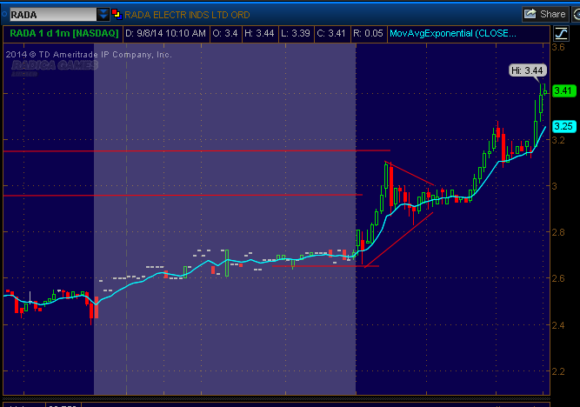This screenshot has width=580, height=407.
Task: Click the 2.2 price axis label
Action: [558, 371]
